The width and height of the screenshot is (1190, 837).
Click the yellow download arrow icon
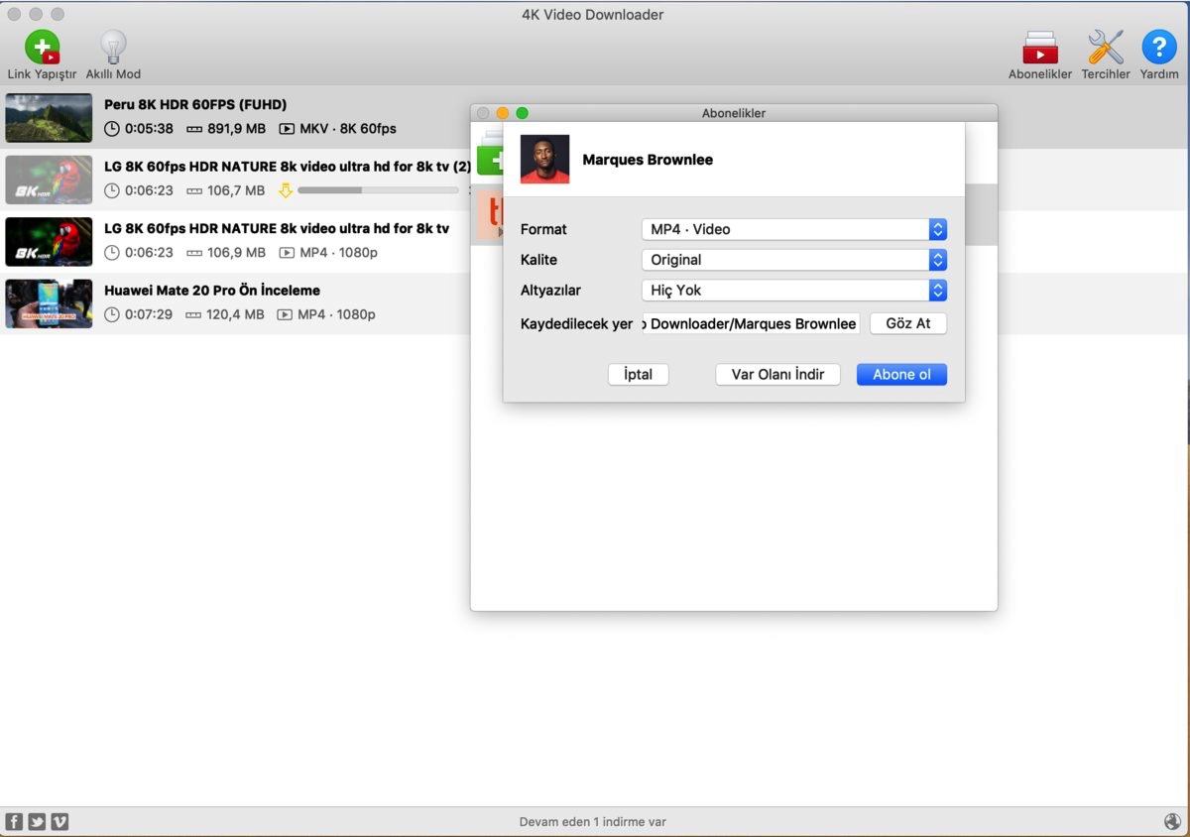[286, 190]
